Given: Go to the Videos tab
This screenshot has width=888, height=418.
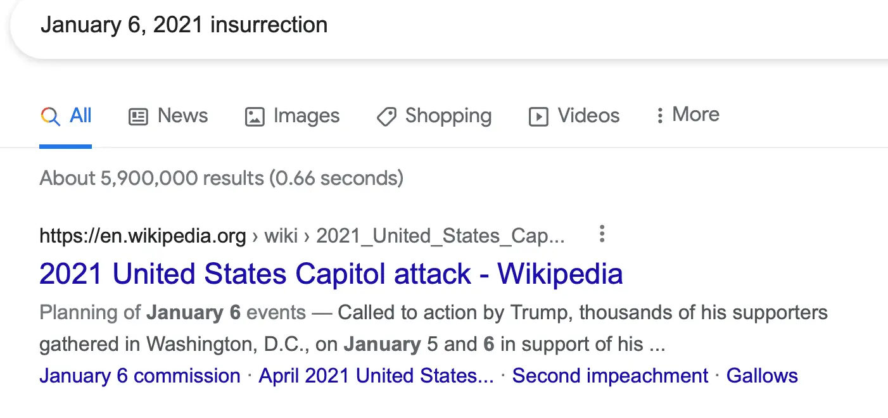Looking at the screenshot, I should [588, 116].
